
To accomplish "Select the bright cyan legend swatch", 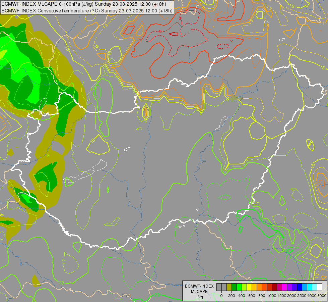I will point(310,287).
